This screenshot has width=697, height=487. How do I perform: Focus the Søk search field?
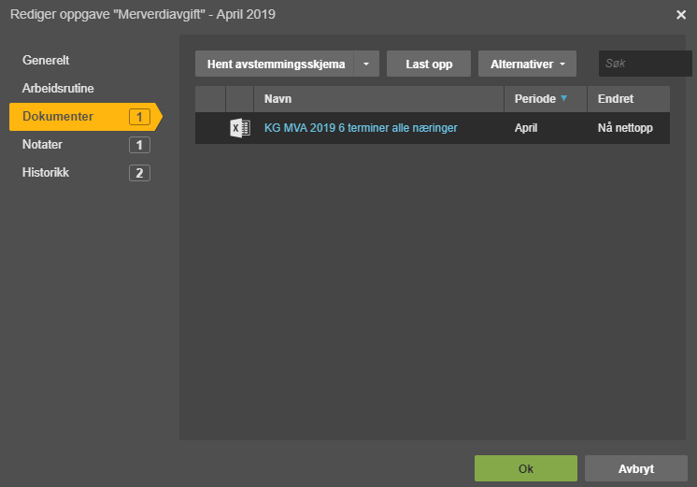point(645,64)
